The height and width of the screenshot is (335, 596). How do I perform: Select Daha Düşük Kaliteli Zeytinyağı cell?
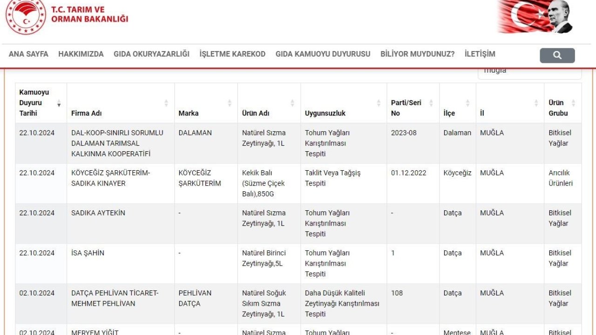tap(344, 303)
